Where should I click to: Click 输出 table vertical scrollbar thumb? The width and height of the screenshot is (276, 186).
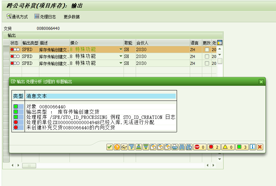coord(220,61)
